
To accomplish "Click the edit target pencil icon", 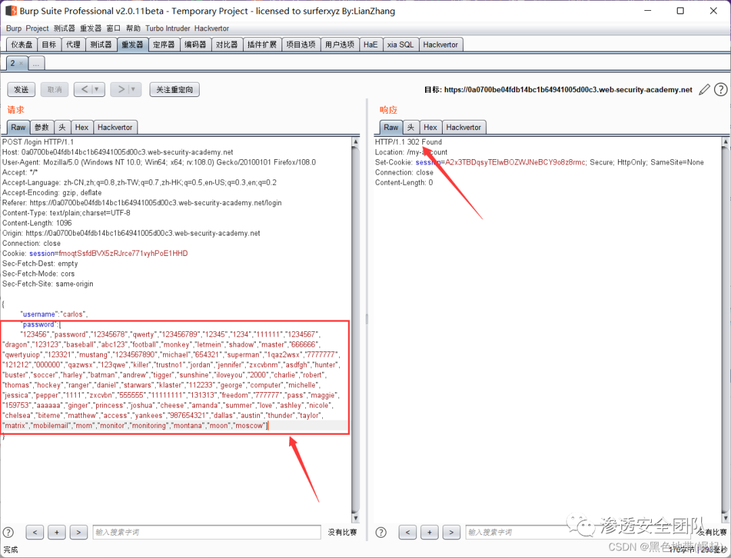I will (705, 89).
